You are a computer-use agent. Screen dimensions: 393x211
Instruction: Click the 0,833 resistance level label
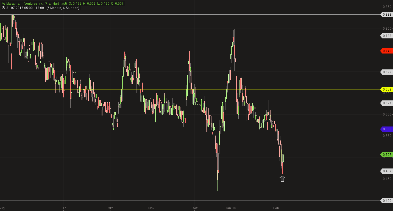pyautogui.click(x=387, y=15)
